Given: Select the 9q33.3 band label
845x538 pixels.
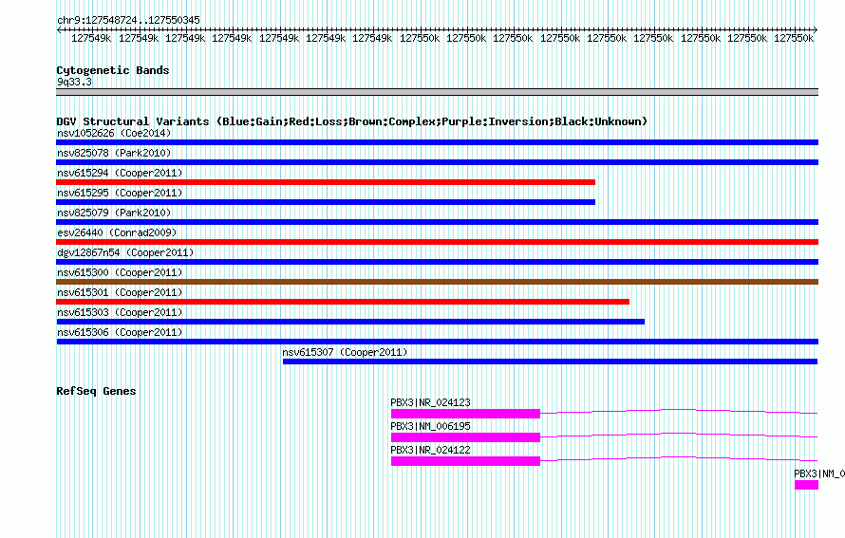Looking at the screenshot, I should (x=74, y=82).
